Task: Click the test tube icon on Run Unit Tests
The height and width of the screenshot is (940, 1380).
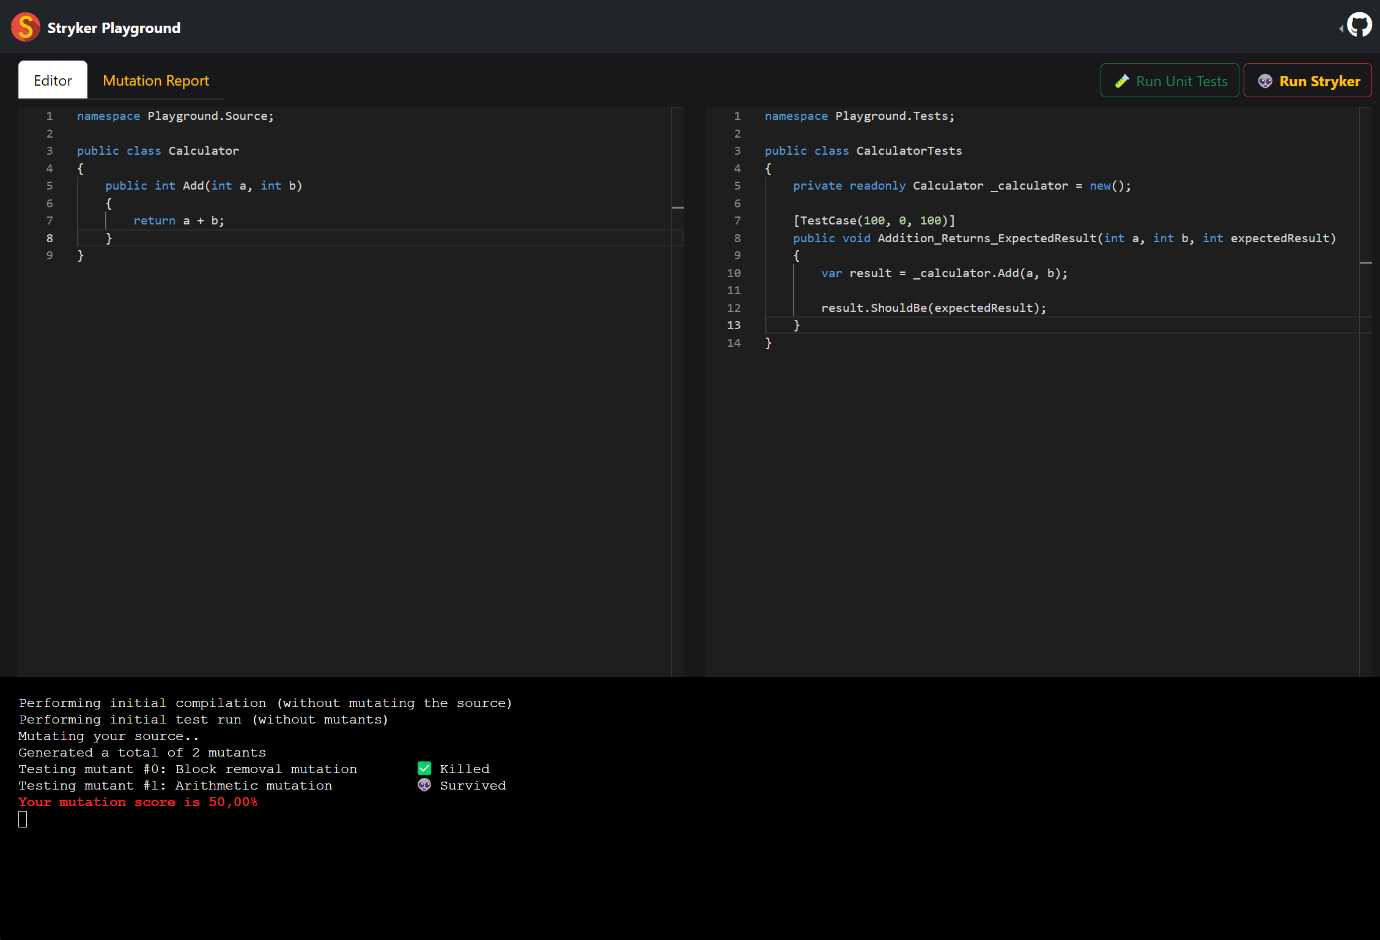Action: click(1122, 81)
